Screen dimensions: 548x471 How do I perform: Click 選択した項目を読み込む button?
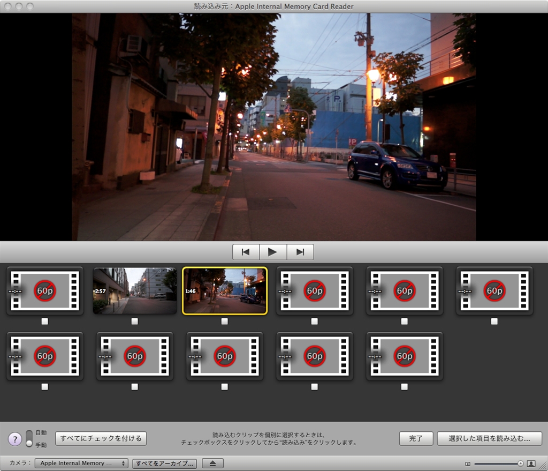(x=489, y=438)
